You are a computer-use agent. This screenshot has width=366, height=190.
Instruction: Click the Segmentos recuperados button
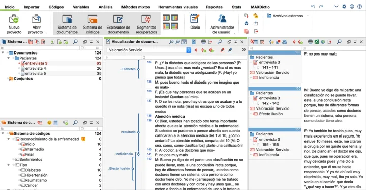click(x=146, y=24)
